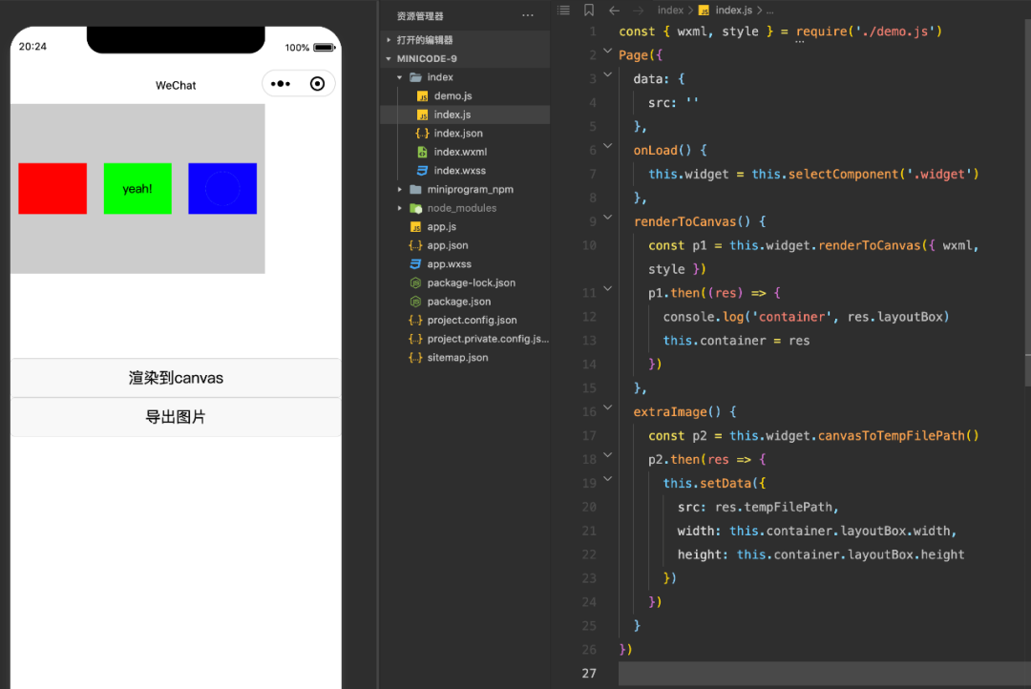The image size is (1031, 689).
Task: Click the index.wxss file icon
Action: tap(422, 170)
